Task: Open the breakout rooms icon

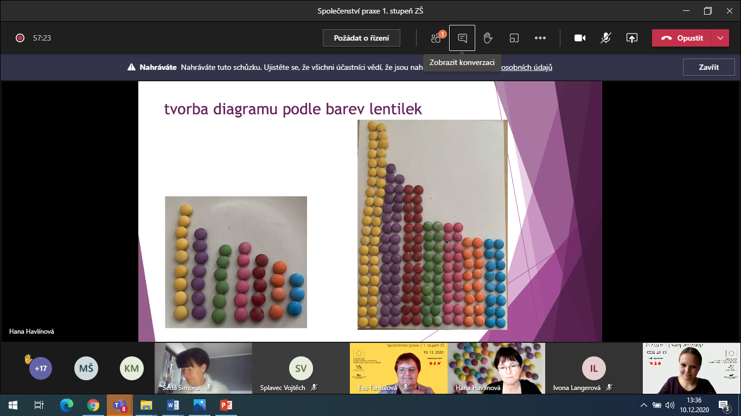Action: 514,38
